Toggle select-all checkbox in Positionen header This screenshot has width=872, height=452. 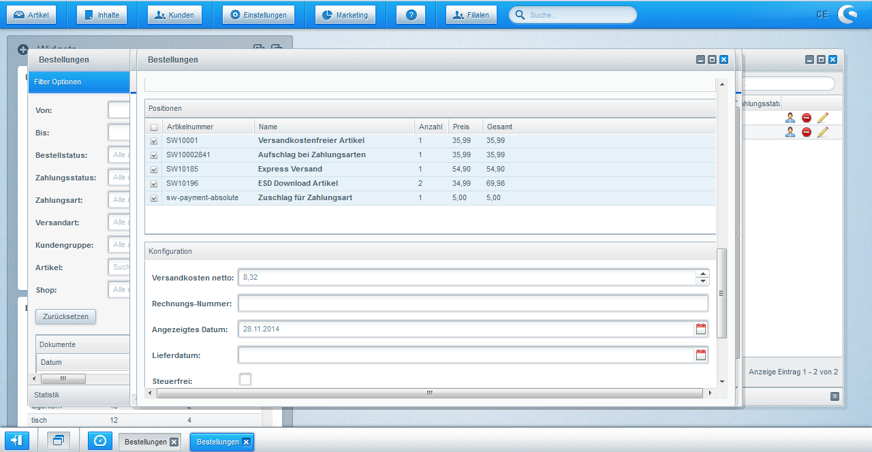[154, 127]
